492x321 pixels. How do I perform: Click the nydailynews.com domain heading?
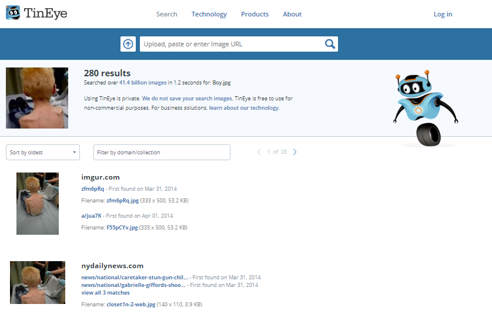pos(112,266)
